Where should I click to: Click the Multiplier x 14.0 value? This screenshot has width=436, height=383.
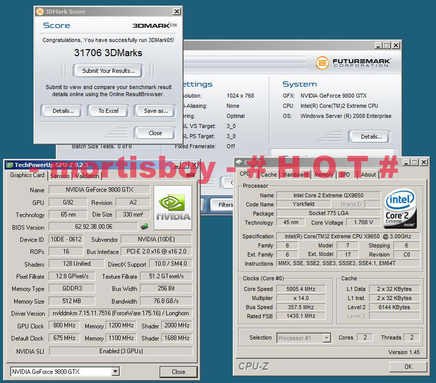coord(301,298)
